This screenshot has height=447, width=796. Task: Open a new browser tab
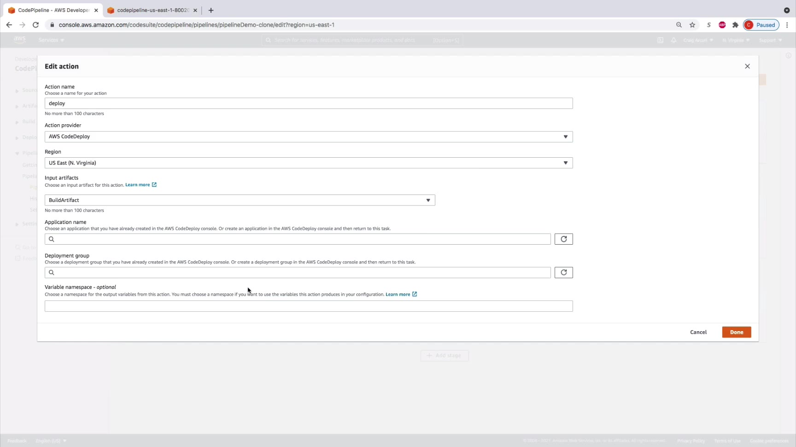211,10
